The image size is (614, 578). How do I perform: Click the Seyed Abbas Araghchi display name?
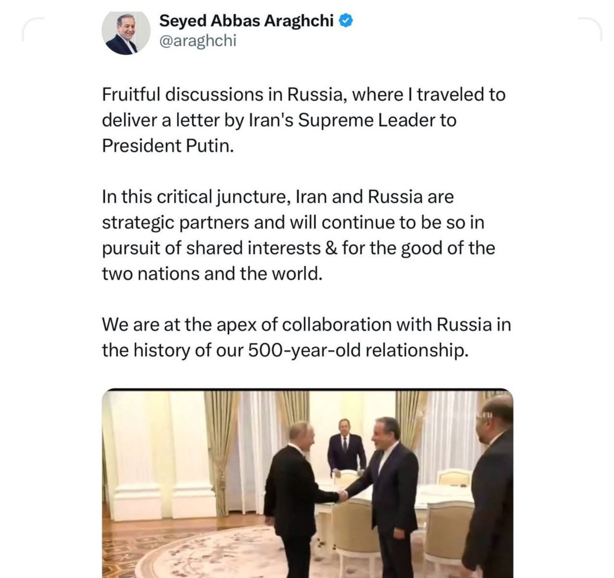coord(246,21)
